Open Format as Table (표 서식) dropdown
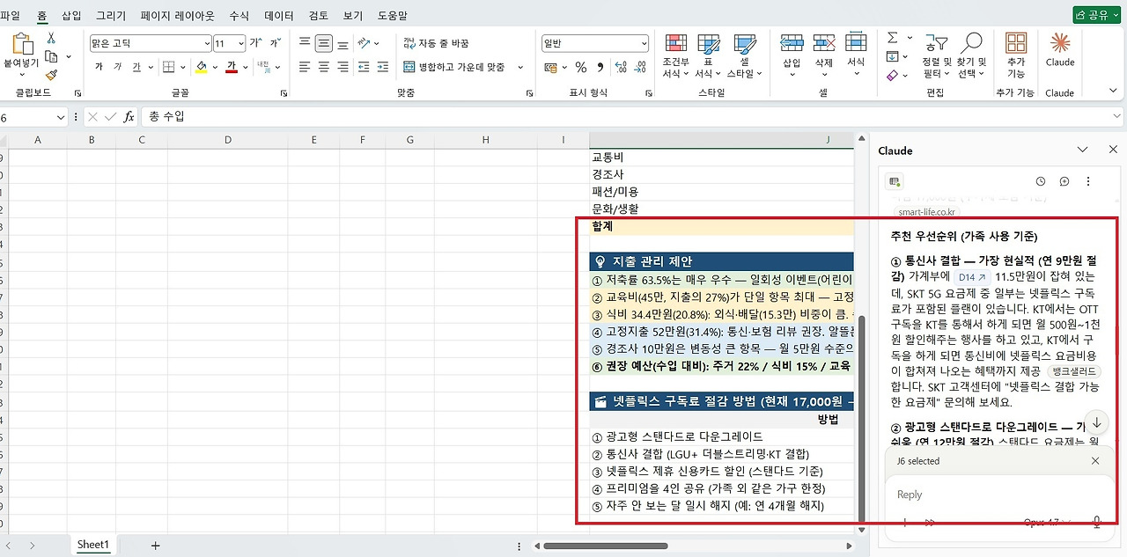Viewport: 1127px width, 557px height. [708, 56]
